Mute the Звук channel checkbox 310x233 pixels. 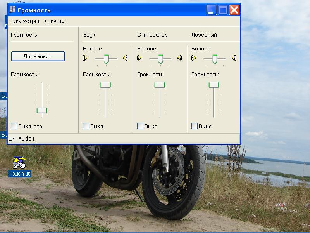[86, 126]
